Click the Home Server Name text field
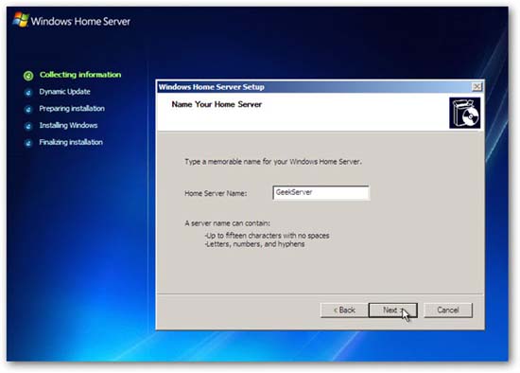The image size is (520, 373). pos(321,192)
